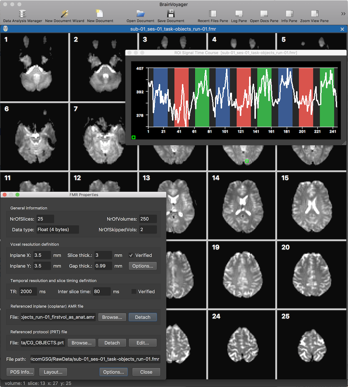348x387 pixels.
Task: Open voxel resolution Options button
Action: tap(143, 266)
